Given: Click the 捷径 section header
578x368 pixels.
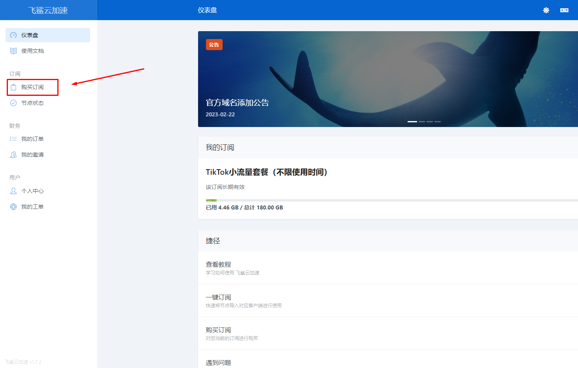Looking at the screenshot, I should [x=388, y=241].
